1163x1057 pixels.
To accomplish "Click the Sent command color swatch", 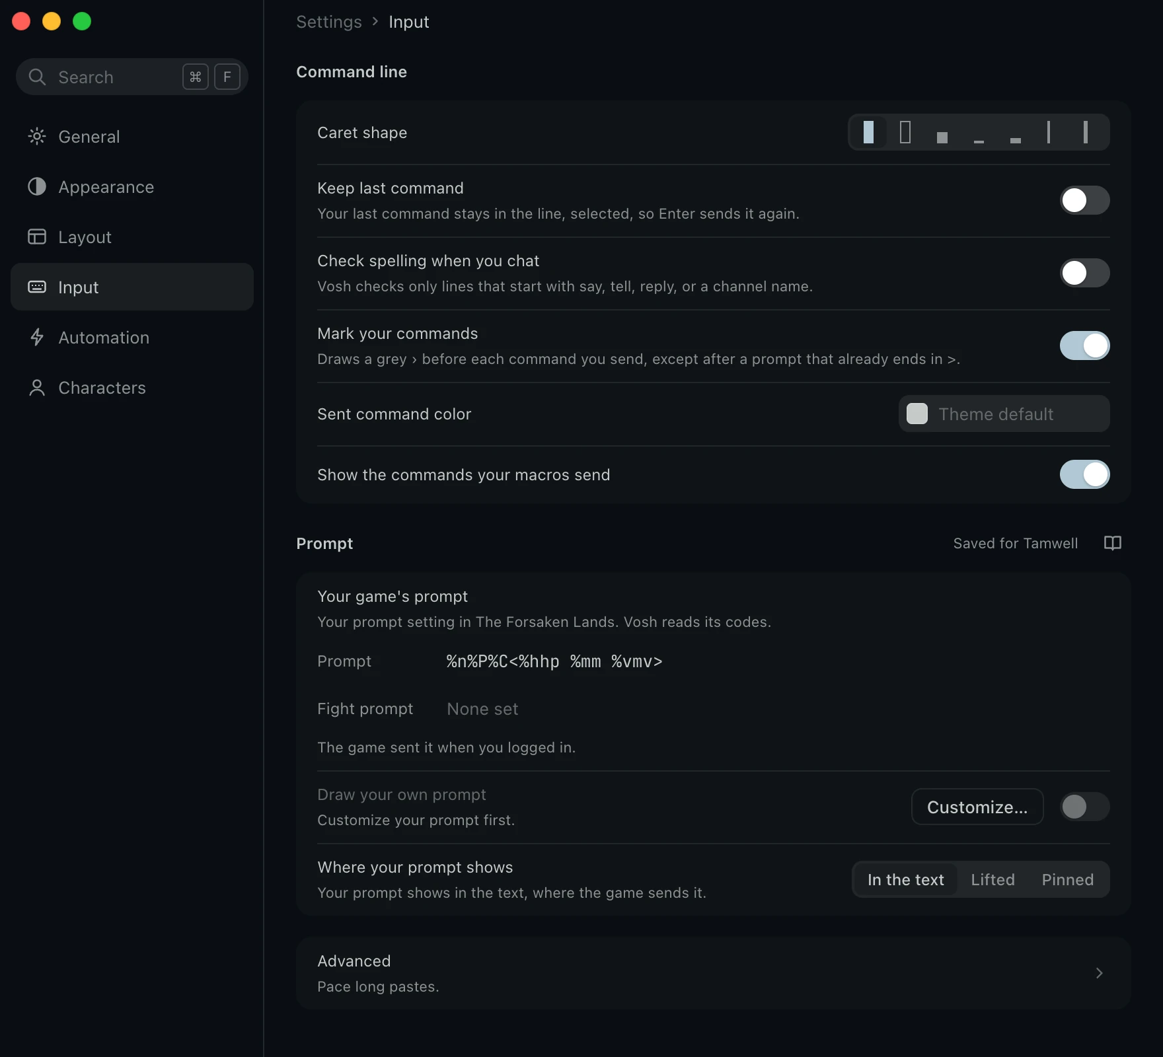I will 917,414.
